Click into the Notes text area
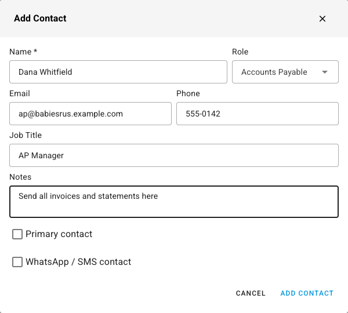Viewport: 348px width, 313px height. point(174,202)
